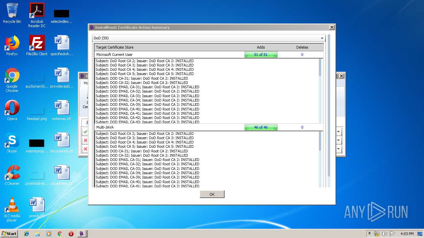
Task: Close the Certificate Action Summary dialog
Action: point(332,27)
